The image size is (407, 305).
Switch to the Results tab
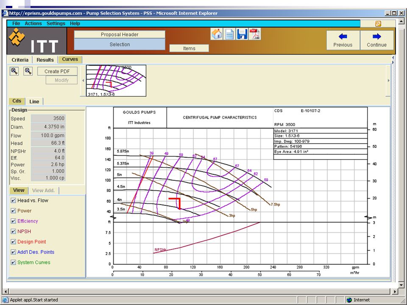point(45,60)
